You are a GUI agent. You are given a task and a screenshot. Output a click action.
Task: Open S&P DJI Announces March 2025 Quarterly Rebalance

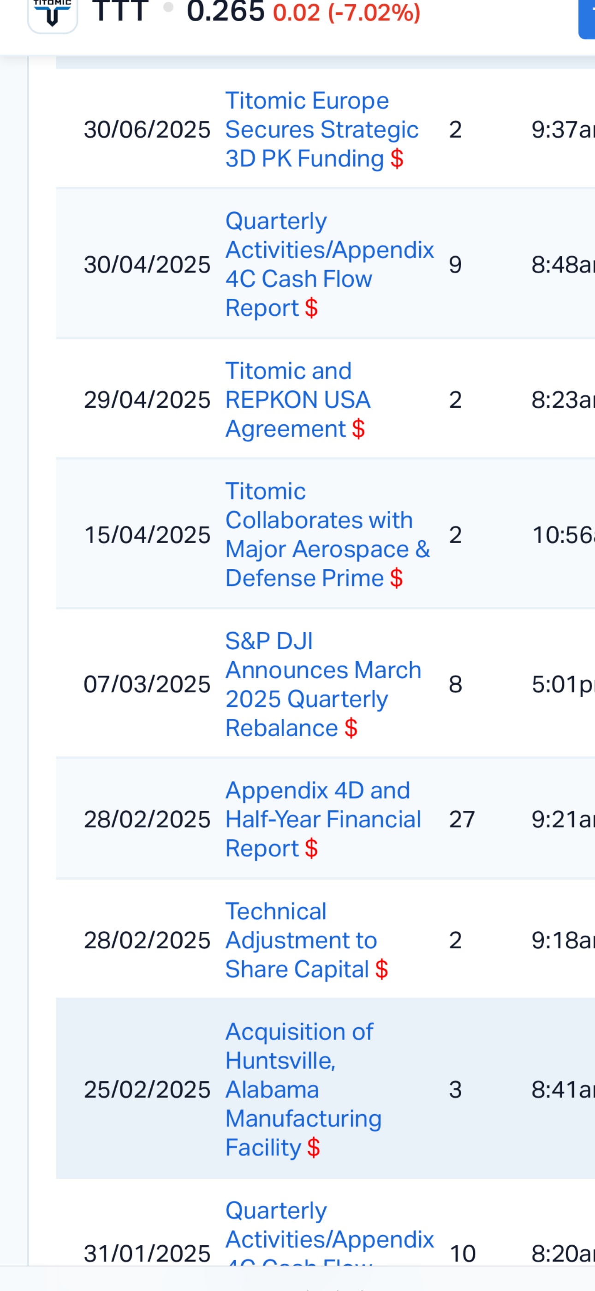point(323,684)
